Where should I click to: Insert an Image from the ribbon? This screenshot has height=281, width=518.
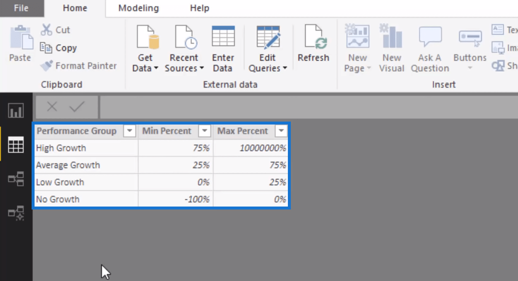coord(505,48)
